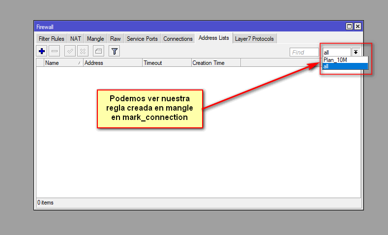The height and width of the screenshot is (235, 388).
Task: Go to the NAT tab
Action: [76, 39]
